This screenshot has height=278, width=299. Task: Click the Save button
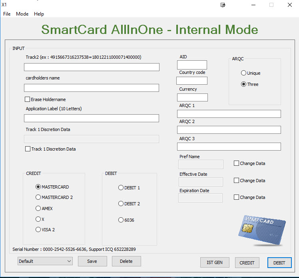pyautogui.click(x=92, y=261)
